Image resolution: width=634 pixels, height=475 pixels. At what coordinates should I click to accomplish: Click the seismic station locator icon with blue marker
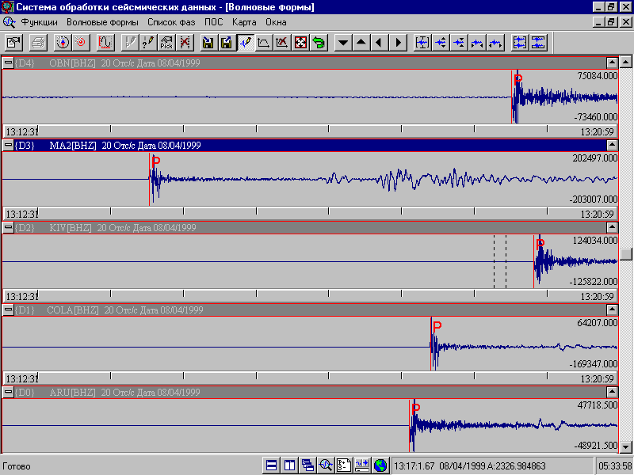(x=63, y=43)
